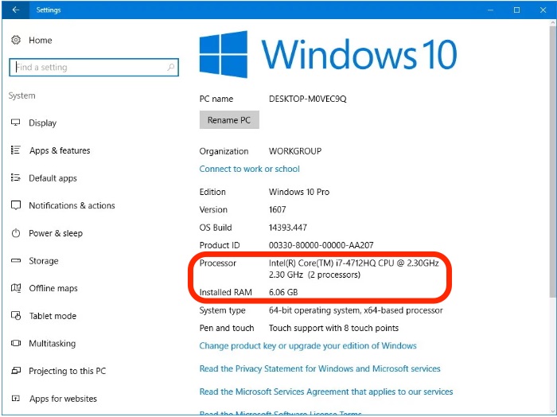Click OS Build value 14393.447
Viewport: 557px width, 417px height.
[288, 228]
